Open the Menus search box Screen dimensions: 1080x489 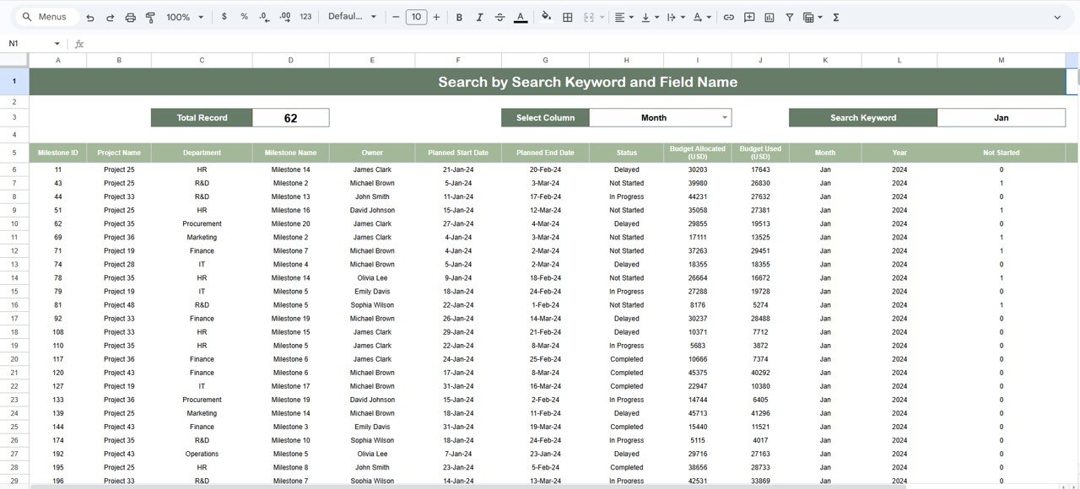coord(45,16)
